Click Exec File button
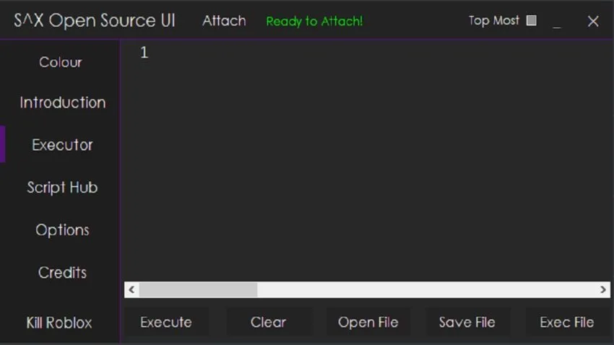Screen dimensions: 614x345 click(567, 323)
